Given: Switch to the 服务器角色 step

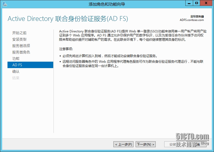Looking at the screenshot, I should point(21,52).
